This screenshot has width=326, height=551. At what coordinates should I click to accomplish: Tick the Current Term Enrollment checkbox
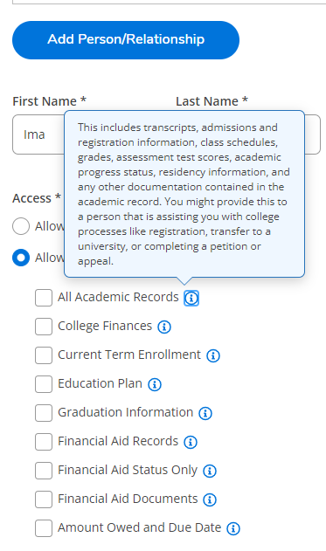coord(44,355)
